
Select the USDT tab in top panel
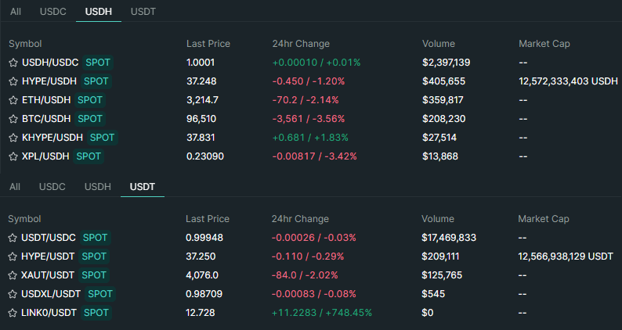pyautogui.click(x=143, y=12)
